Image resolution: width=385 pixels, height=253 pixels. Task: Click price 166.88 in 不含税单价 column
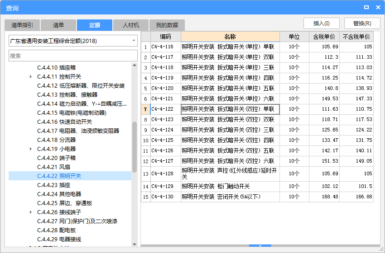(x=356, y=197)
